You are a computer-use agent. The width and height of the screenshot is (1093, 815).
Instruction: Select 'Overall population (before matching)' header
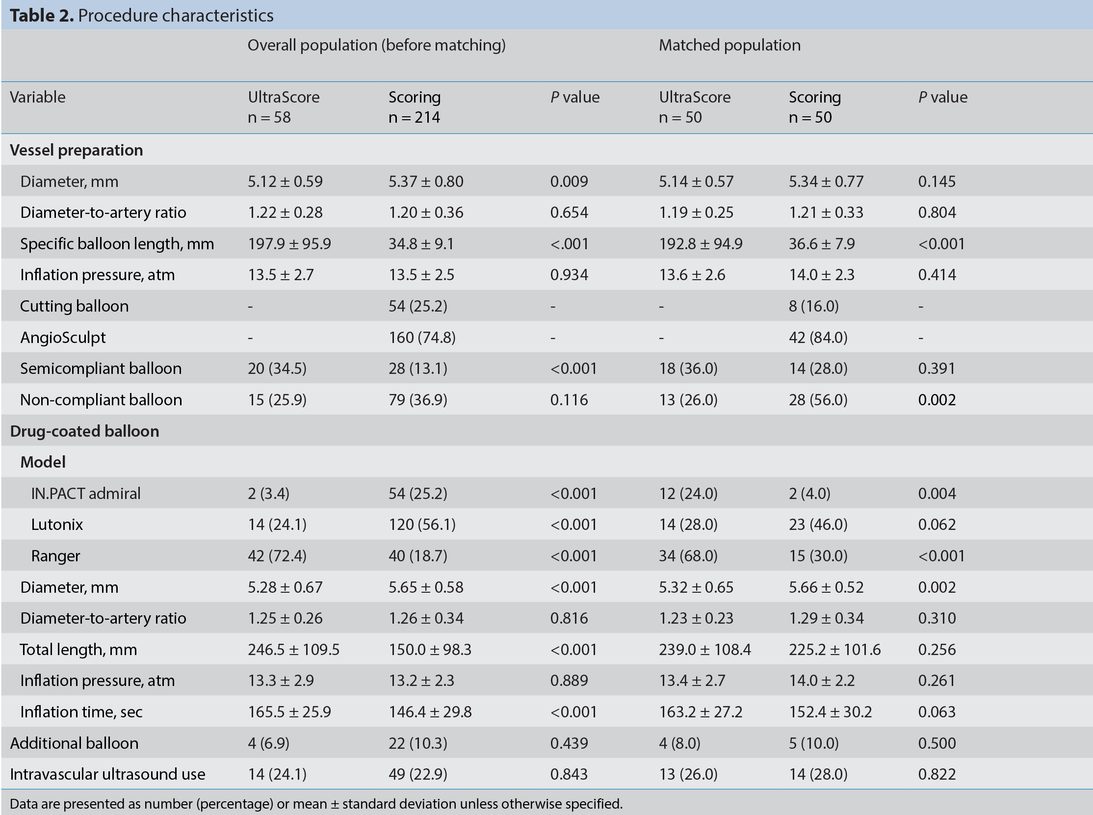coord(376,46)
